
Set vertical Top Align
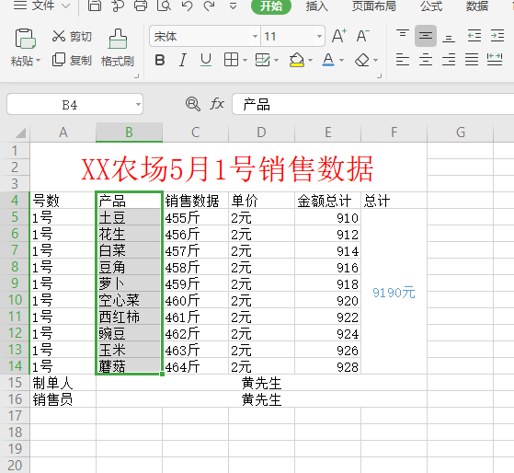(403, 35)
